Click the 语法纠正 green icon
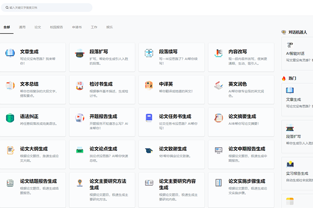 tap(10, 118)
